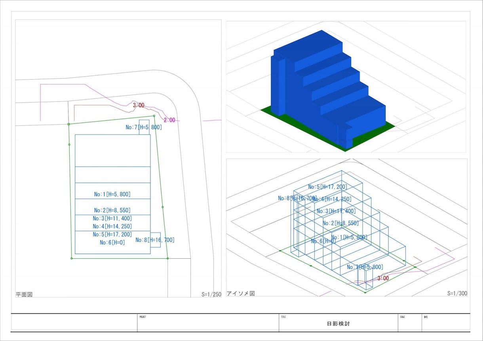Click the red 3:00 label in the isometric view
483x341 pixels.
coord(383,278)
